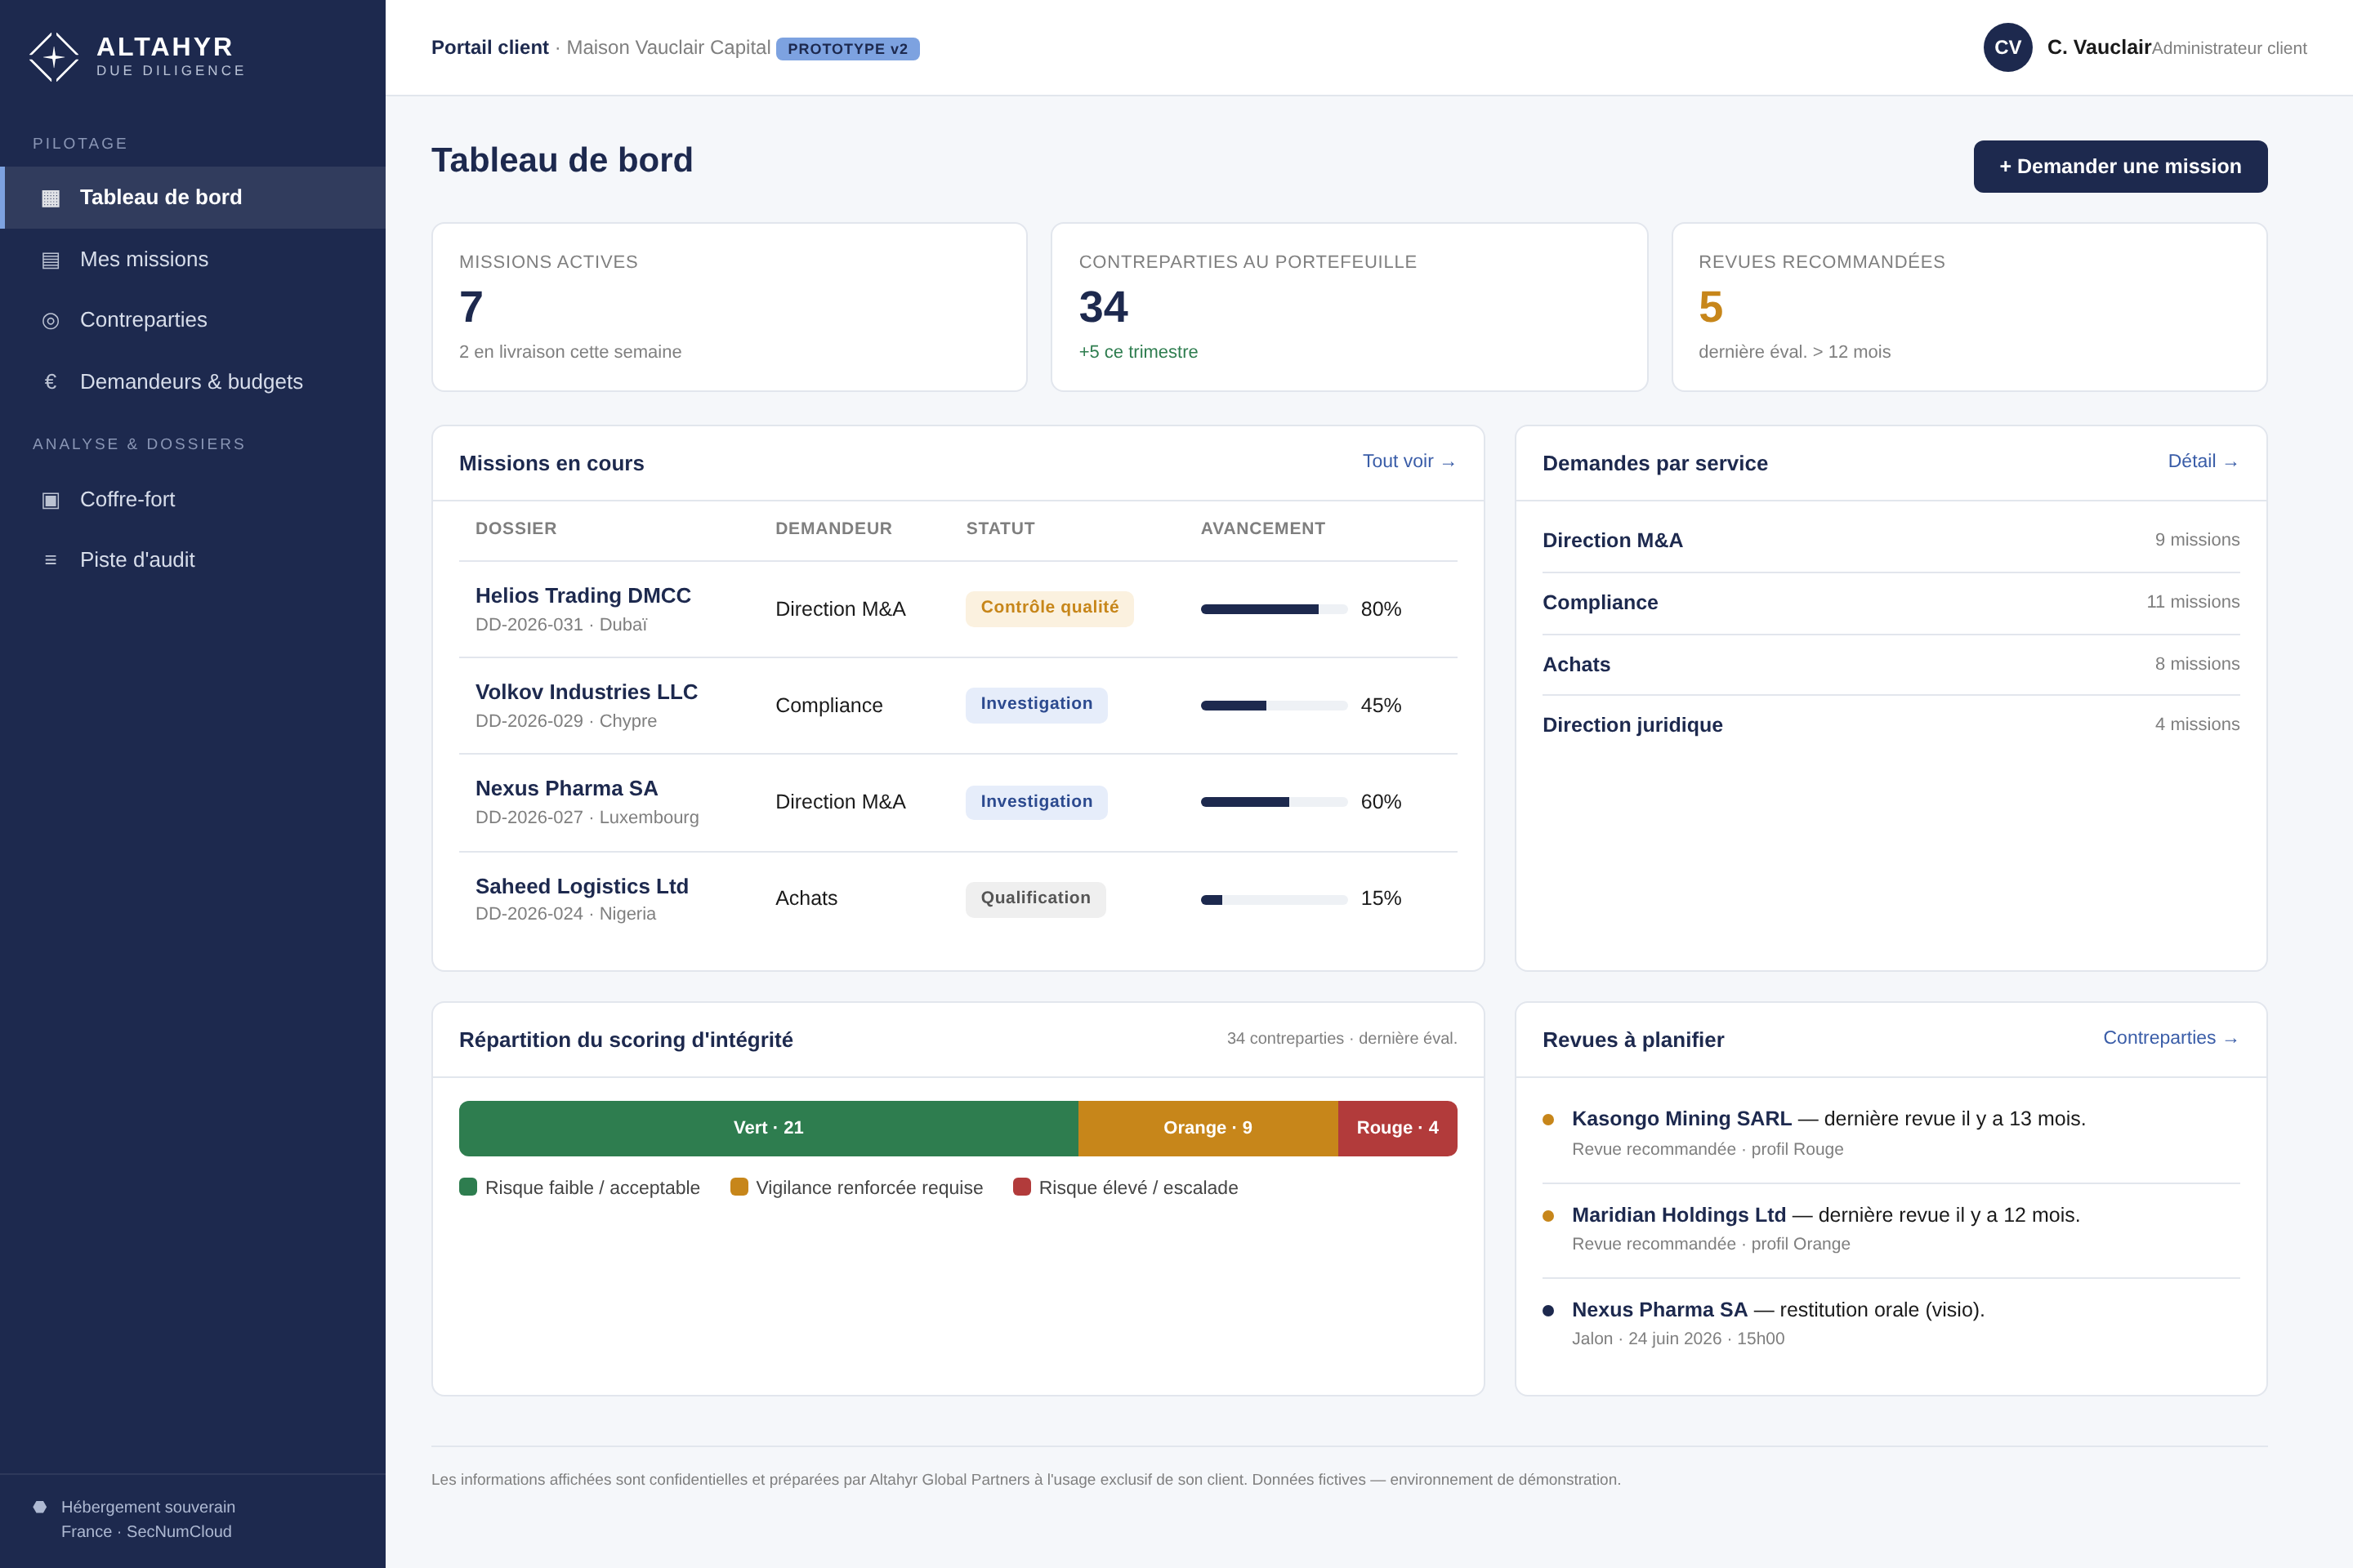Click the orange bullet beside Kasongo Mining SARL
Image resolution: width=2353 pixels, height=1568 pixels.
[1547, 1120]
